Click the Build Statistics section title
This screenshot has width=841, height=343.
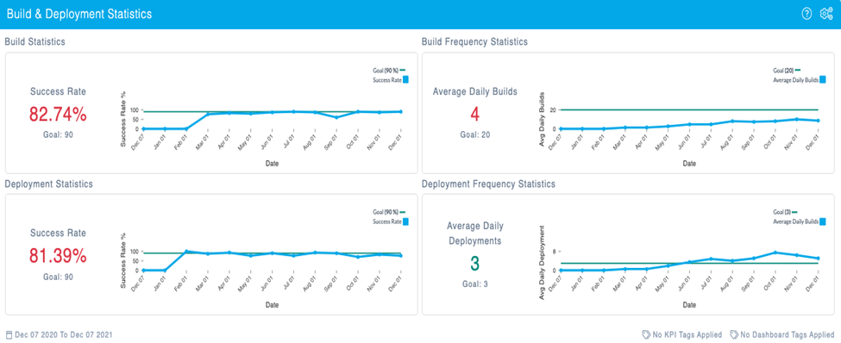[x=35, y=41]
